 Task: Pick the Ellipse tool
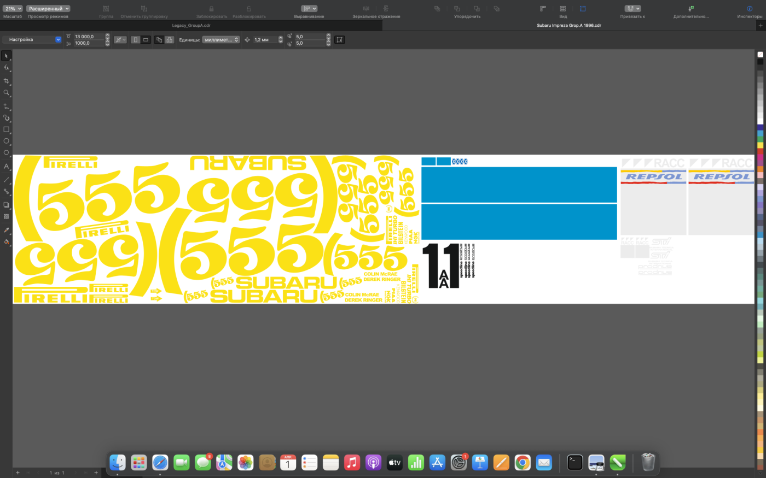point(7,141)
